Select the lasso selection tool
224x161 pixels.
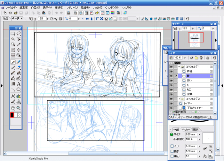click(19, 34)
